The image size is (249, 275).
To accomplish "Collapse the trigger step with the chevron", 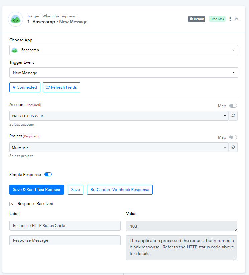I will pyautogui.click(x=237, y=19).
